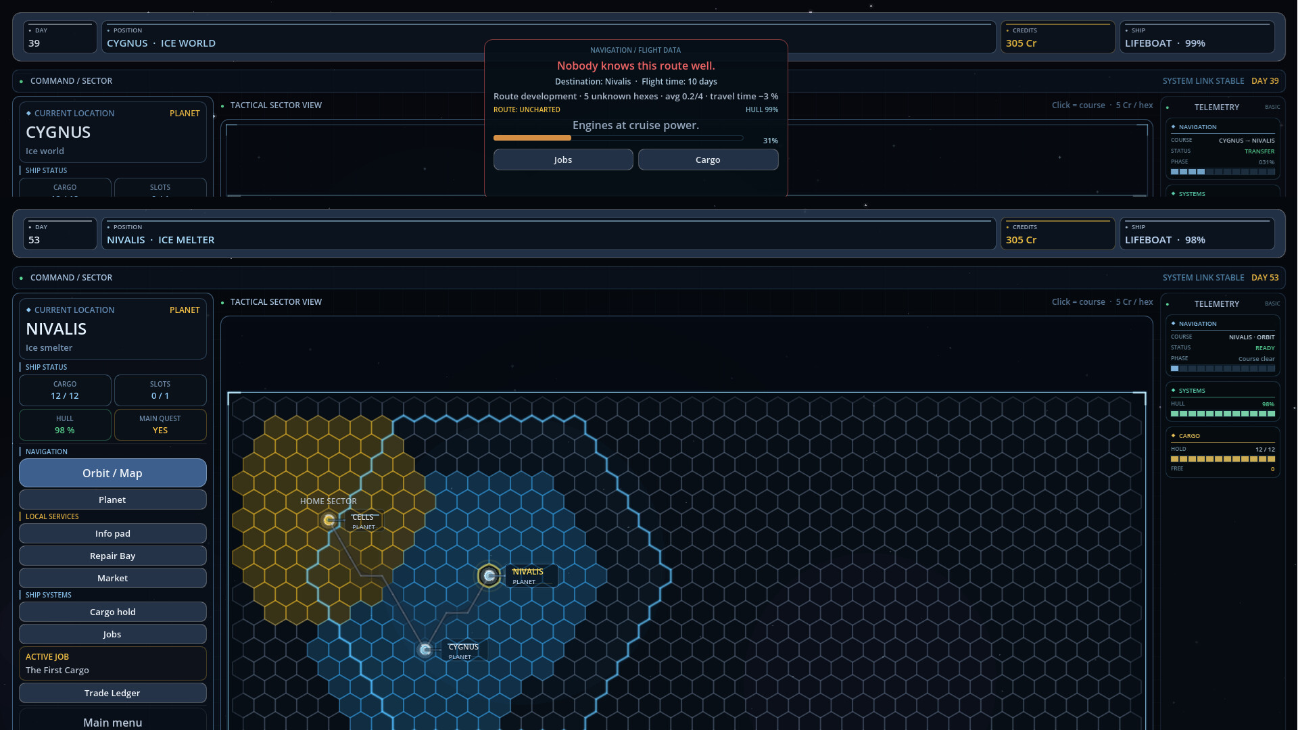Open the Repair Bay

tap(113, 556)
